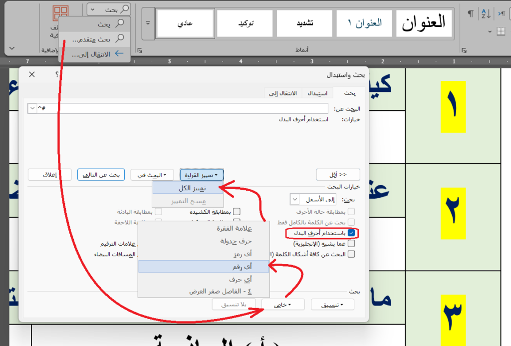Click the help question mark in dialog
The image size is (511, 346).
tap(57, 74)
